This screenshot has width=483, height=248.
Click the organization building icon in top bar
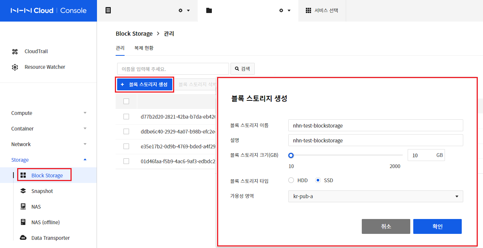(x=108, y=10)
